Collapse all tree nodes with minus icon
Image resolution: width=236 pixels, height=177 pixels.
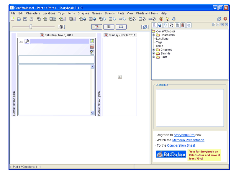[x=226, y=24]
